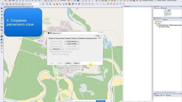Image resolution: width=182 pixels, height=102 pixels.
Task: Activate the zoom in magnifier tool
Action: (x=2, y=27)
